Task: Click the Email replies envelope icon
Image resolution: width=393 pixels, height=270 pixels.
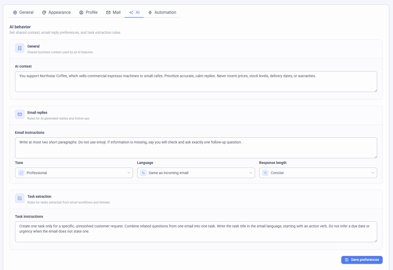Action: (x=20, y=114)
